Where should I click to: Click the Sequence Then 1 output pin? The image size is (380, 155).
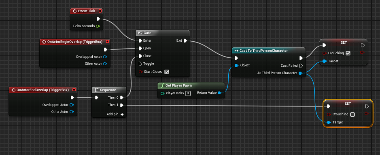pyautogui.click(x=122, y=105)
